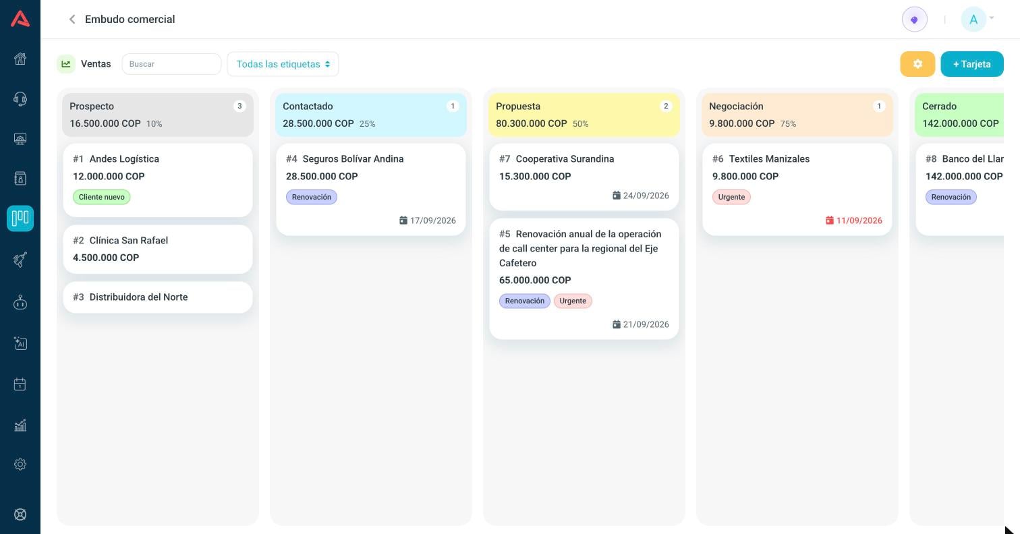Open card #3 Distribuidora del Norte
The height and width of the screenshot is (534, 1020).
point(158,297)
